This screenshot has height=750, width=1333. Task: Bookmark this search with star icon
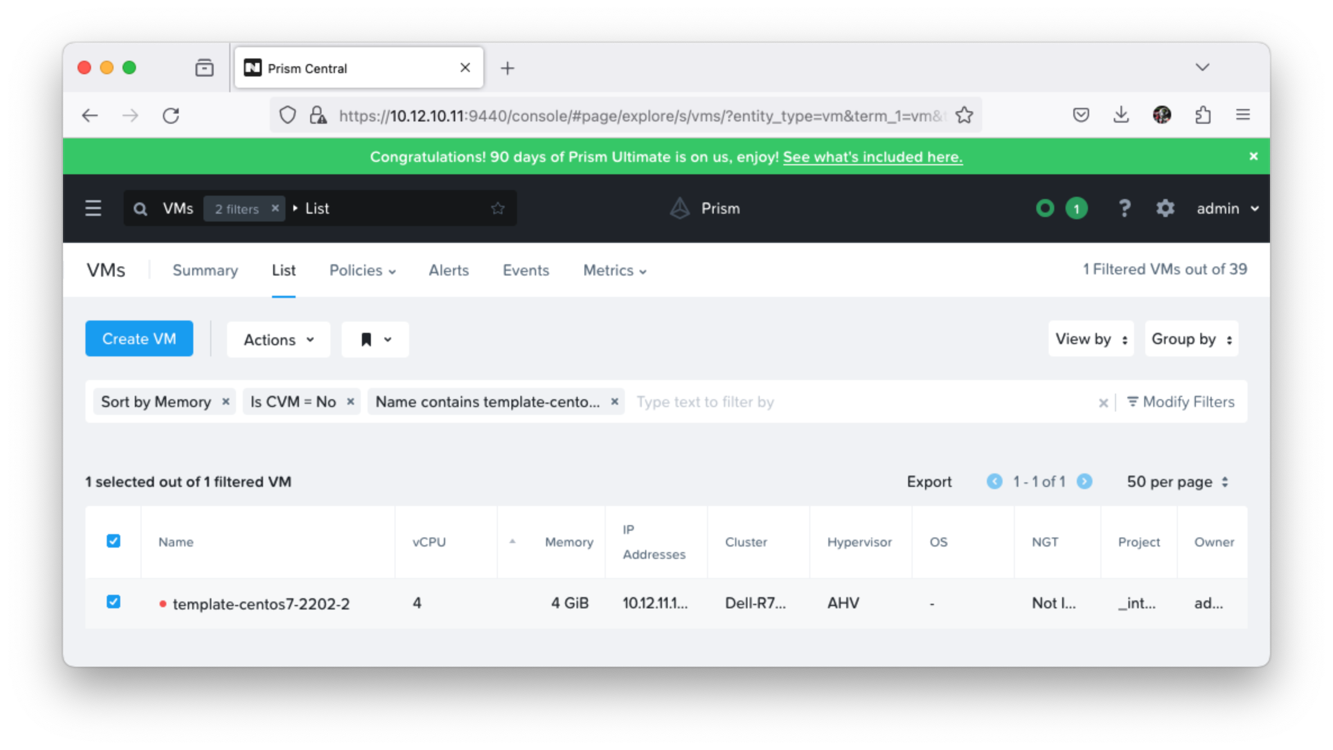click(x=497, y=209)
